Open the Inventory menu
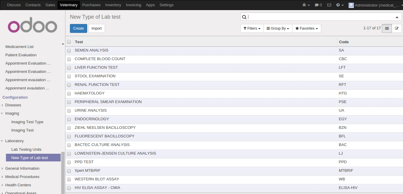 coord(113,5)
